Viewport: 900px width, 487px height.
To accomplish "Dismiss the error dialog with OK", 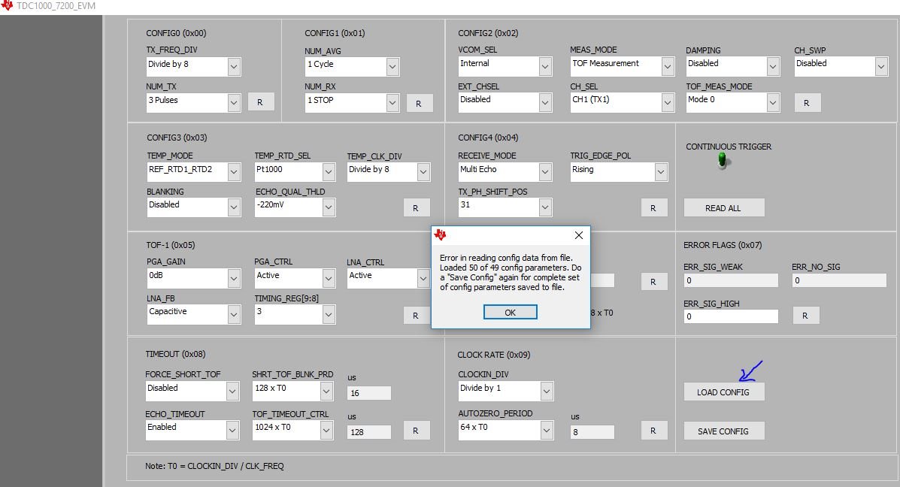I will pyautogui.click(x=510, y=311).
